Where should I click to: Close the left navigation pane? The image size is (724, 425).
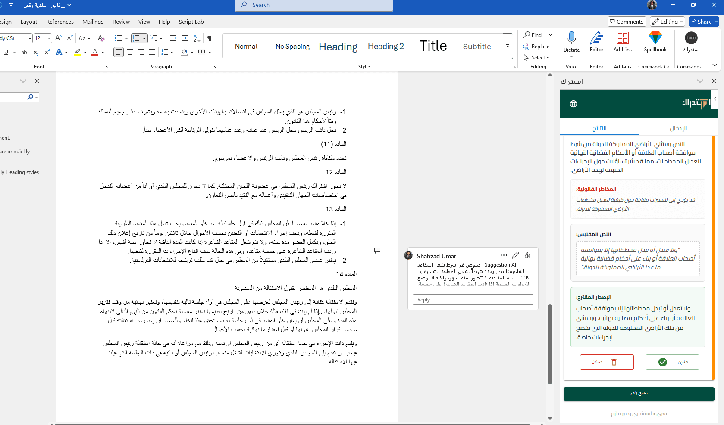pyautogui.click(x=37, y=81)
